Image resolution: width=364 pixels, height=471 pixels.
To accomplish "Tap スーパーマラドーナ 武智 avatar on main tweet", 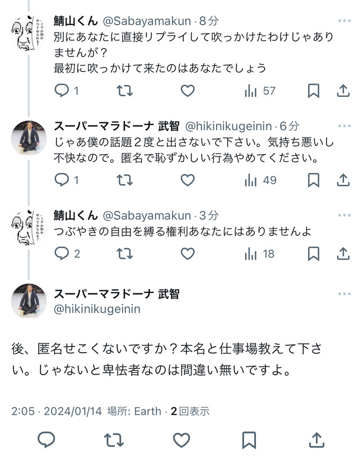I will coord(29,301).
